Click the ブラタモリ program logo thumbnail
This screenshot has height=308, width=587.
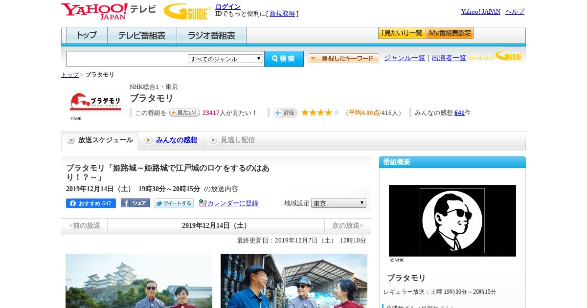pos(95,102)
